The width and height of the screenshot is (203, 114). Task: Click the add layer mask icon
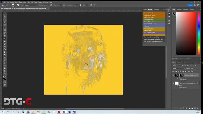pos(187,108)
